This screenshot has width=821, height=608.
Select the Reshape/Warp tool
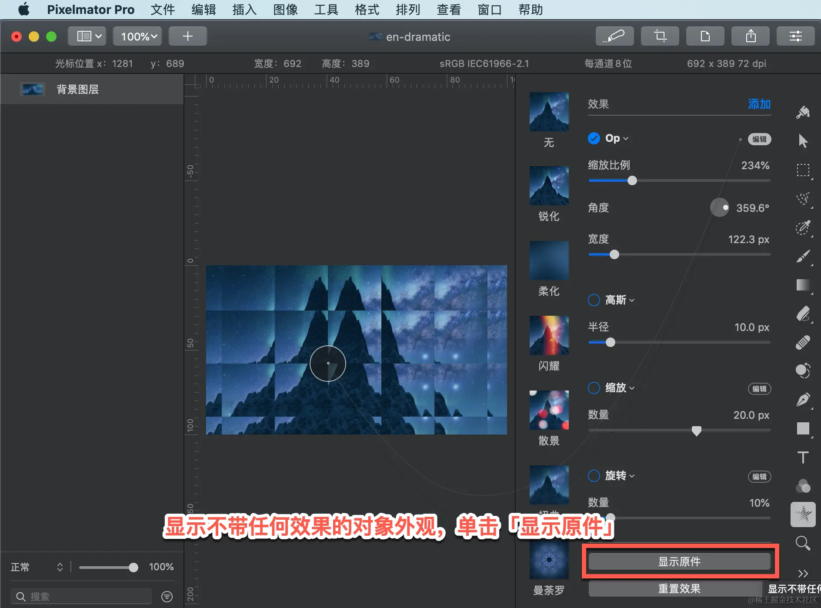coord(803,371)
